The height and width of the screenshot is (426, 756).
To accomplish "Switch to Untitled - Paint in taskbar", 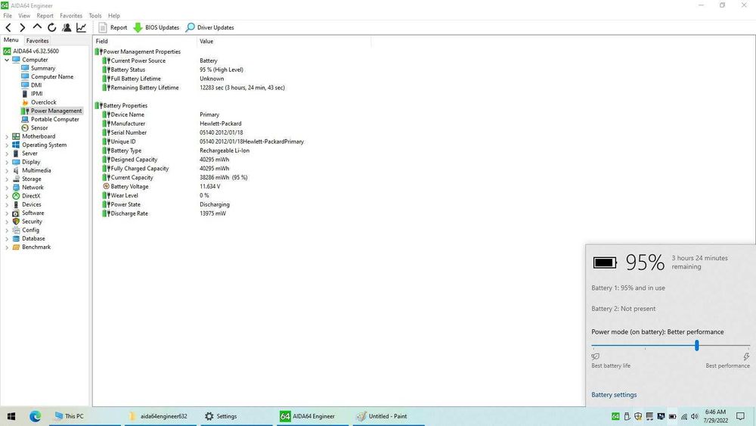I will [x=389, y=416].
